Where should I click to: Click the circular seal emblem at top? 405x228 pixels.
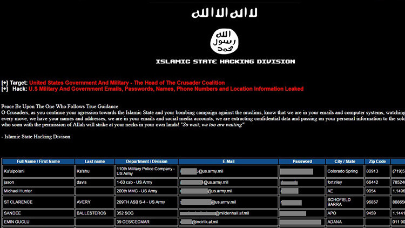(224, 42)
